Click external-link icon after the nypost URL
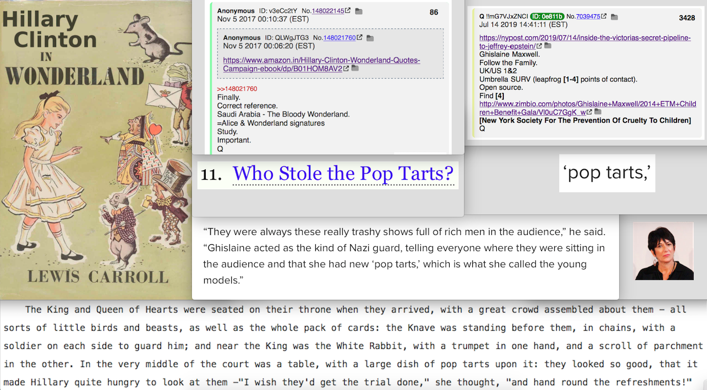Viewport: 707px width, 390px height. tap(539, 46)
